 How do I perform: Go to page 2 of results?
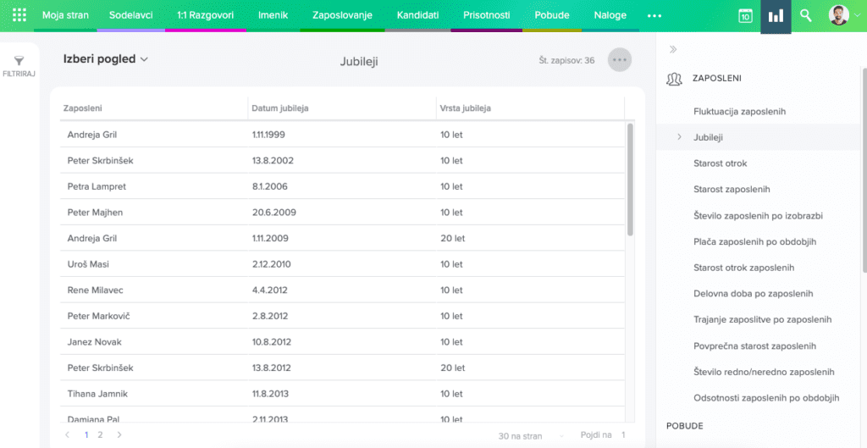coord(100,434)
